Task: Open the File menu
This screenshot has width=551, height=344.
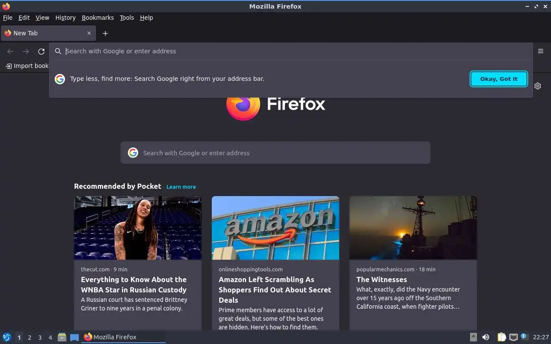Action: (x=8, y=18)
